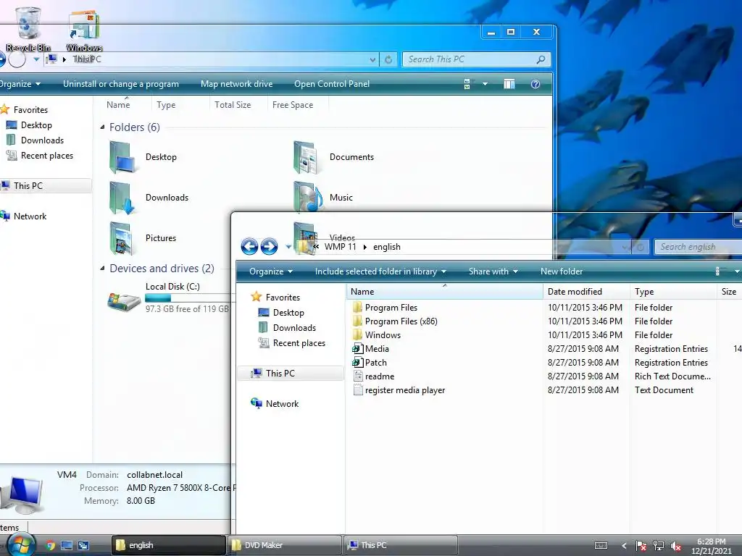Viewport: 742px width, 556px height.
Task: Select Desktop under Favorites in english window
Action: pyautogui.click(x=281, y=313)
